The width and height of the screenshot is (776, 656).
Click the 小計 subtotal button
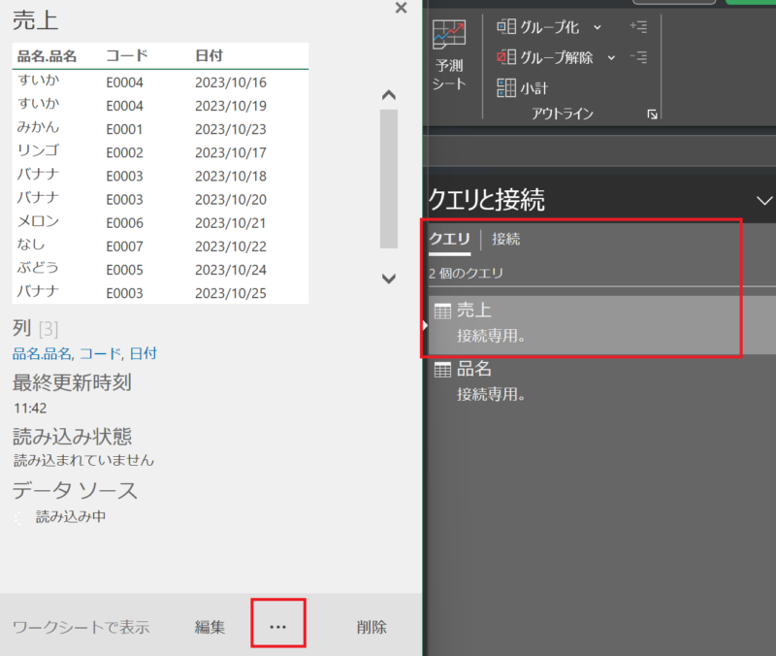click(x=522, y=87)
